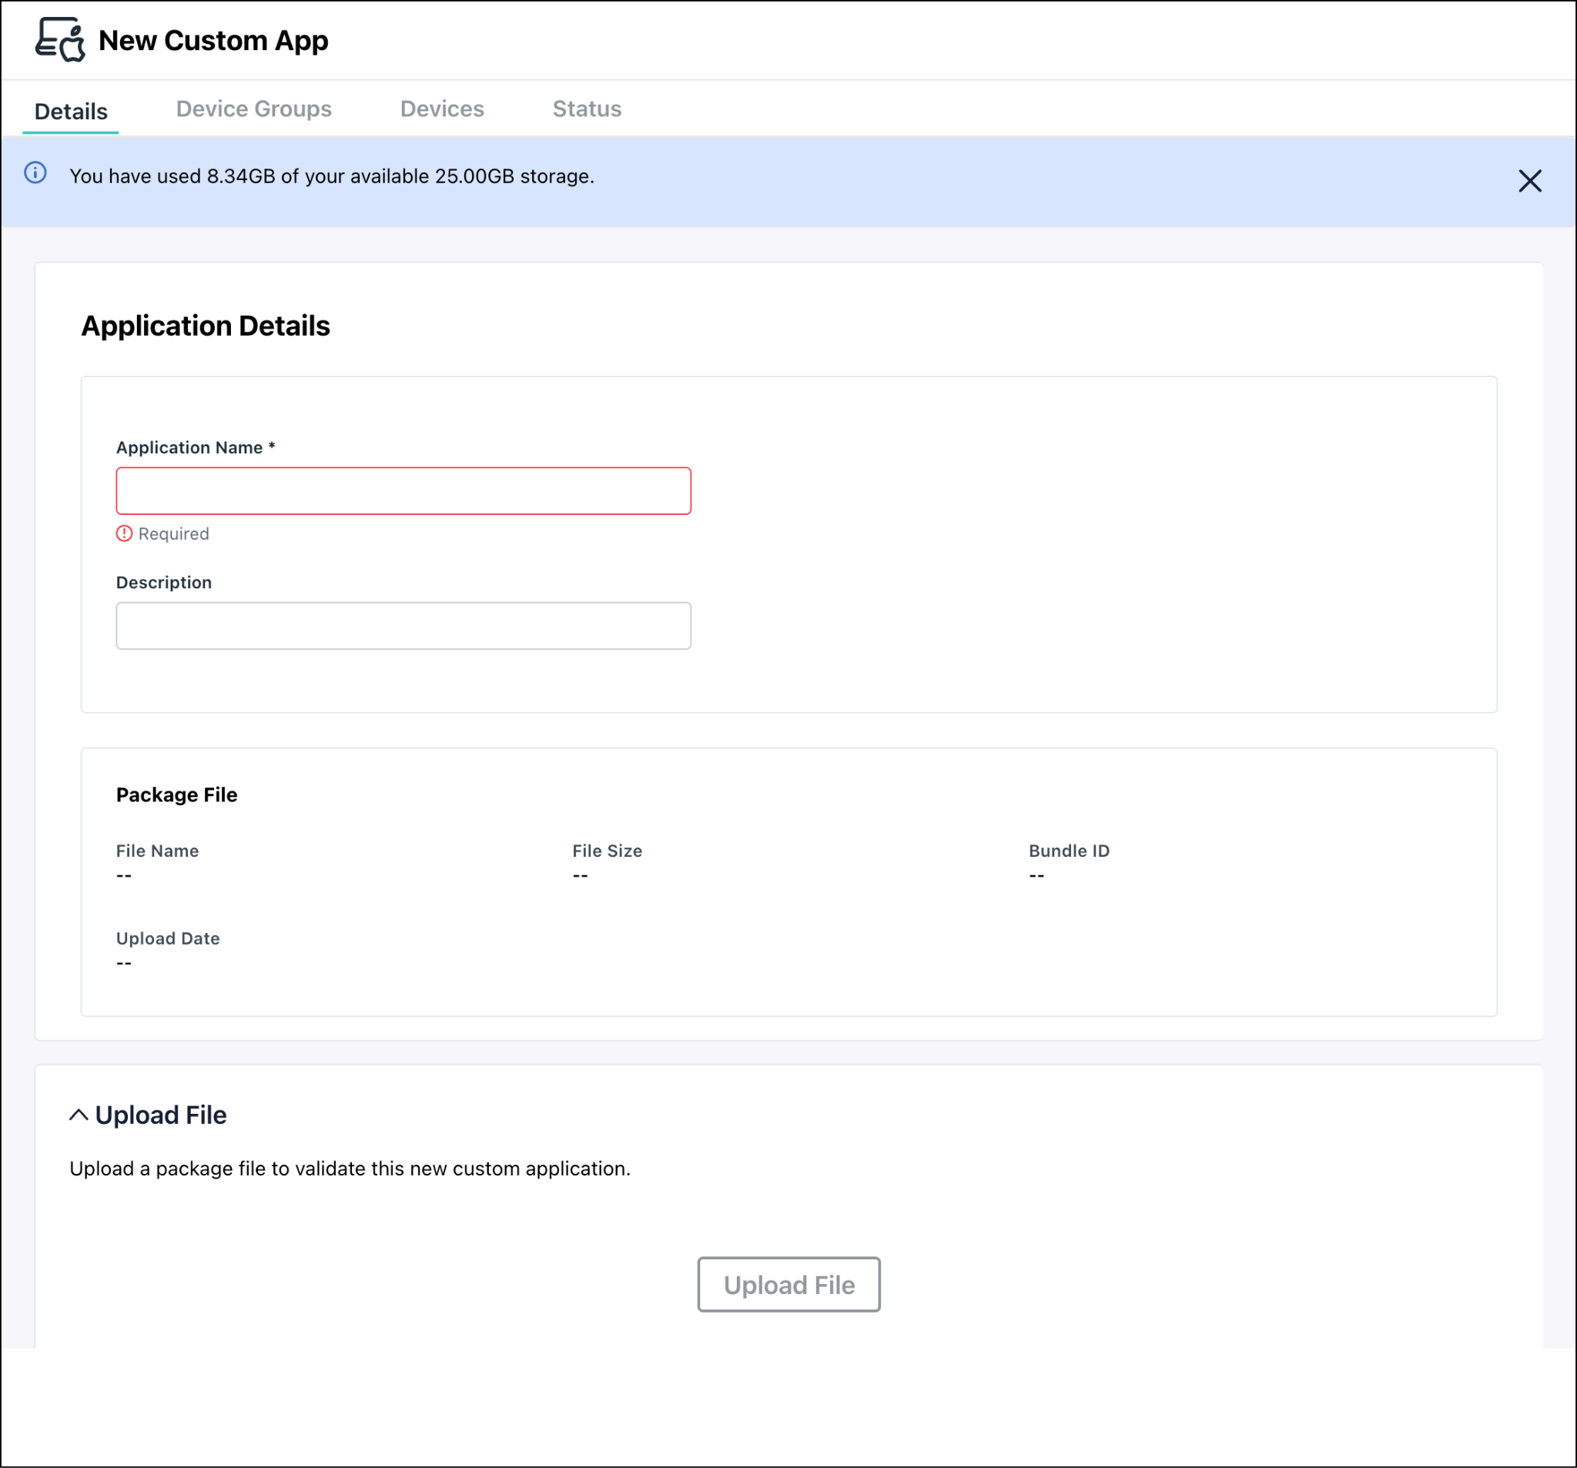Select the Status tab

point(587,109)
